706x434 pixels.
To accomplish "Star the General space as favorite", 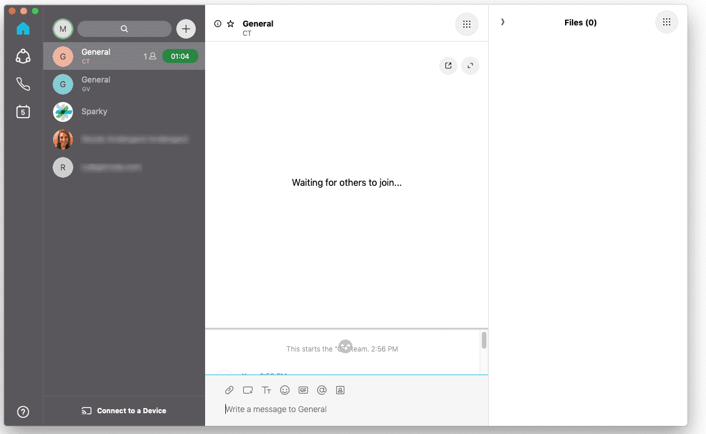I will 231,24.
